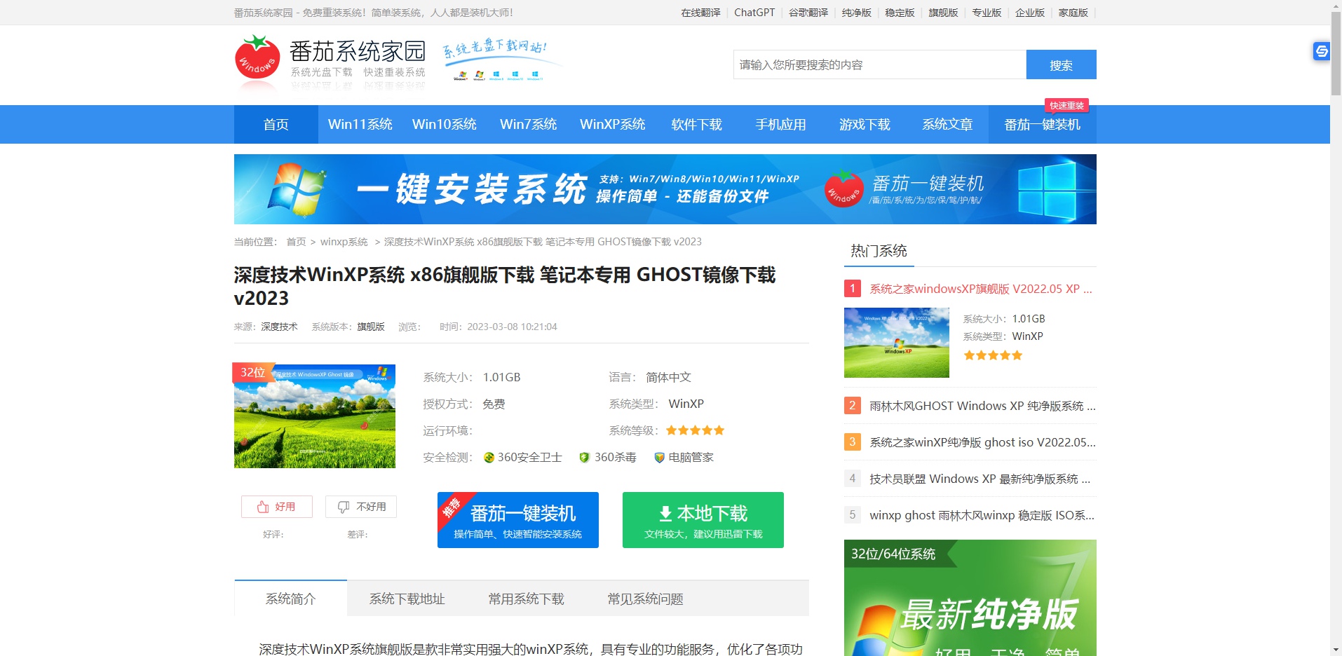Click the scrollbar up arrow
Viewport: 1342px width, 656px height.
pos(1336,6)
